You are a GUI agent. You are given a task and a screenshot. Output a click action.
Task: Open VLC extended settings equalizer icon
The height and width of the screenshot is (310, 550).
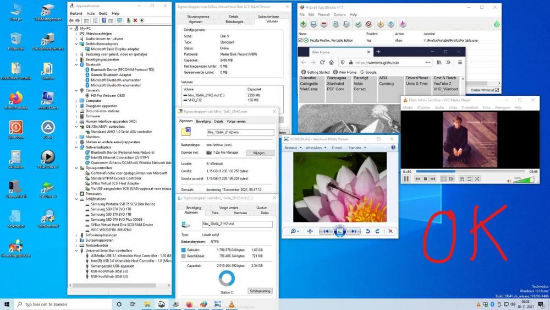point(451,179)
